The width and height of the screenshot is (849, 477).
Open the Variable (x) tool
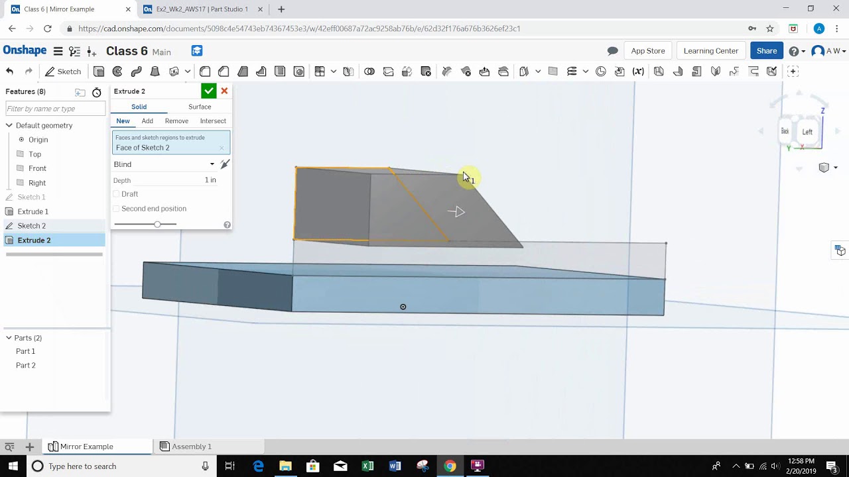tap(638, 72)
